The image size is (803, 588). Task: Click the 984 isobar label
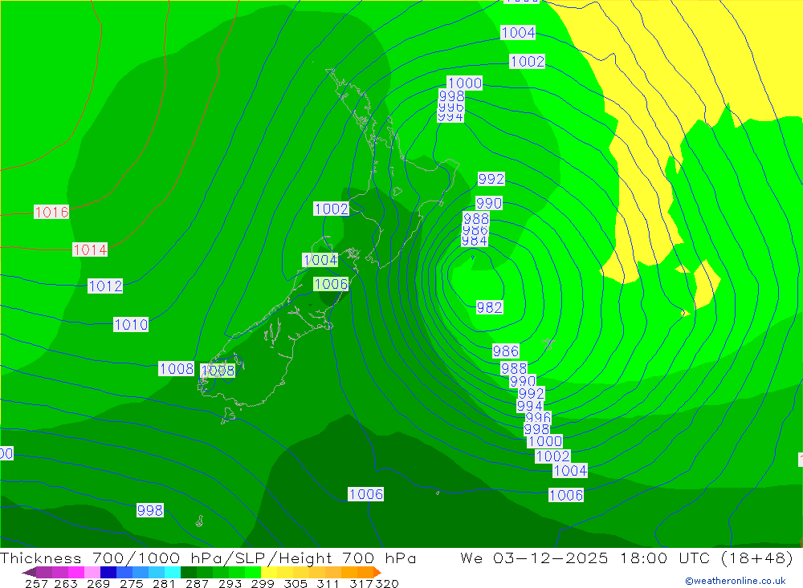point(475,241)
